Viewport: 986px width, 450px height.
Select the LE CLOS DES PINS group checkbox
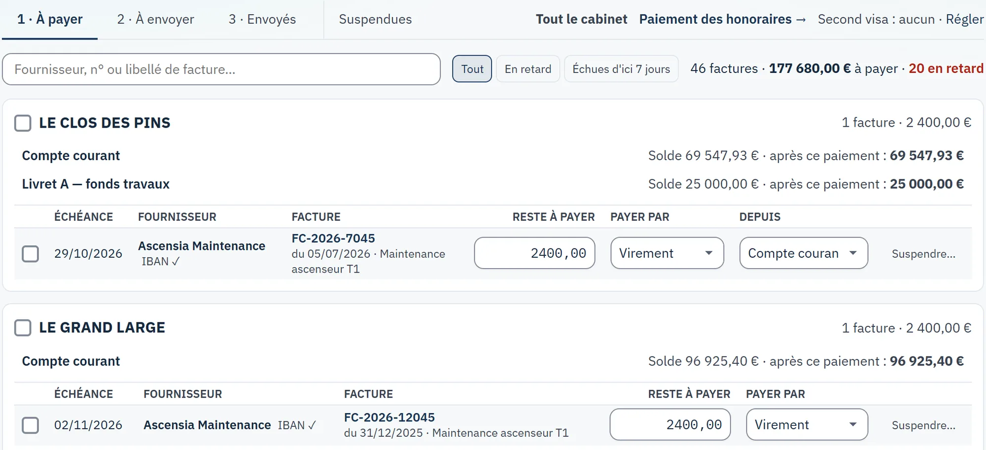point(23,123)
